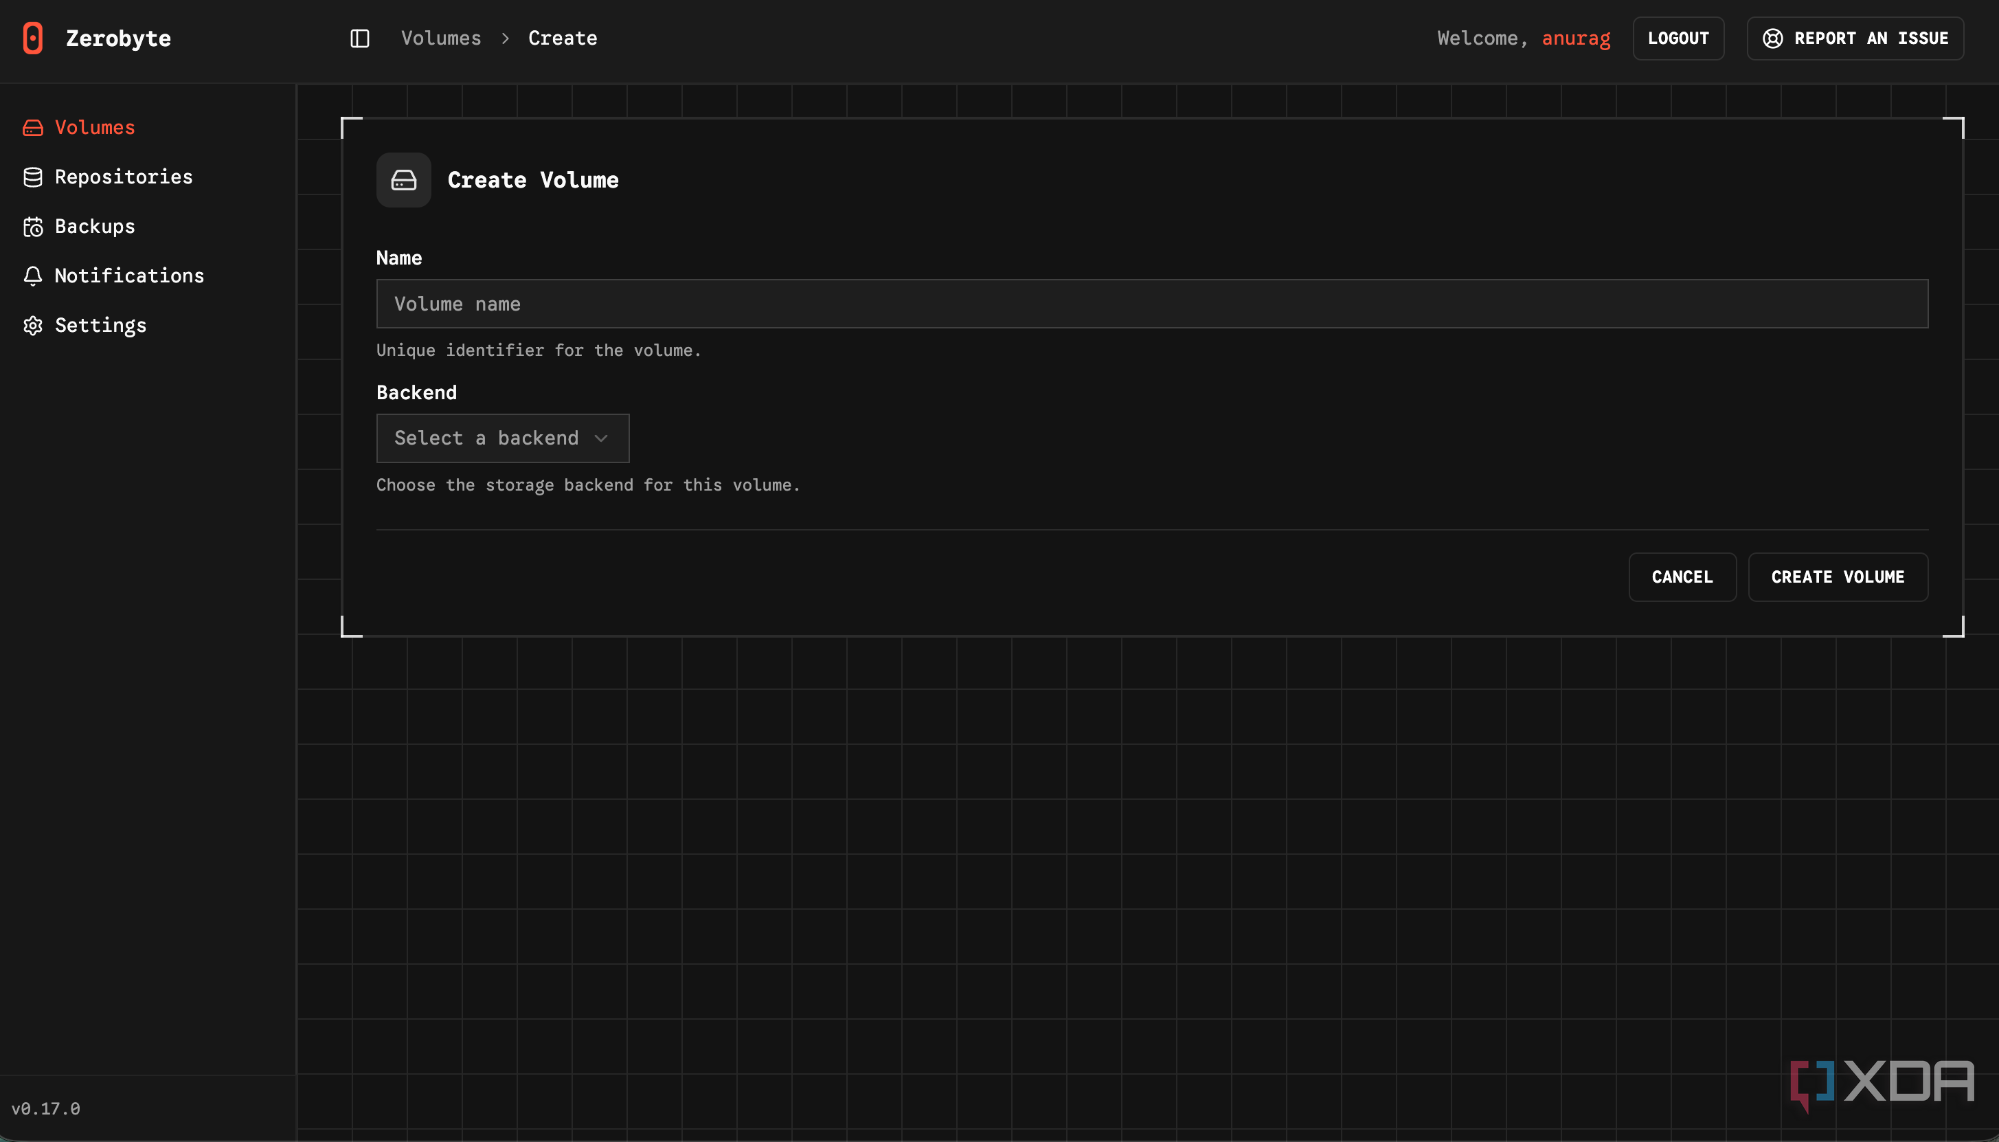Click the Create Volume submit button

tap(1838, 577)
